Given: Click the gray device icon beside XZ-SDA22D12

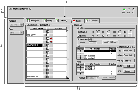Looking at the screenshot, I should (x=44, y=45).
